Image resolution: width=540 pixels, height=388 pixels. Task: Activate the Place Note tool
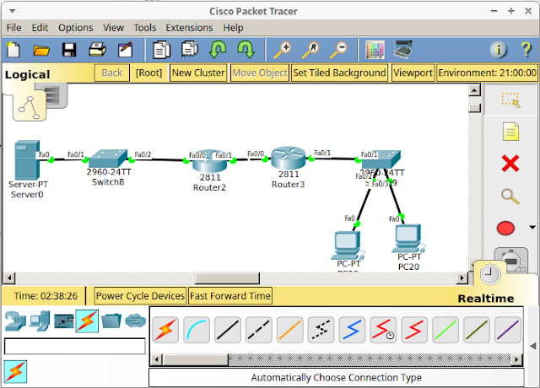point(510,132)
